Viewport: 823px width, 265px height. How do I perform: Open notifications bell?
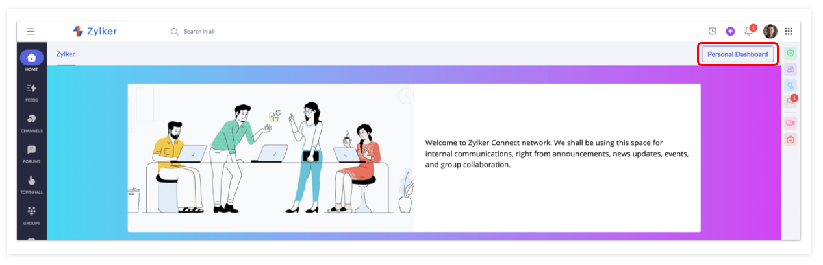(x=749, y=30)
